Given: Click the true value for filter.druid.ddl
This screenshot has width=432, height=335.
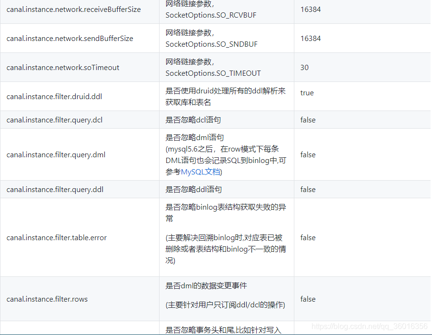Looking at the screenshot, I should tap(307, 93).
